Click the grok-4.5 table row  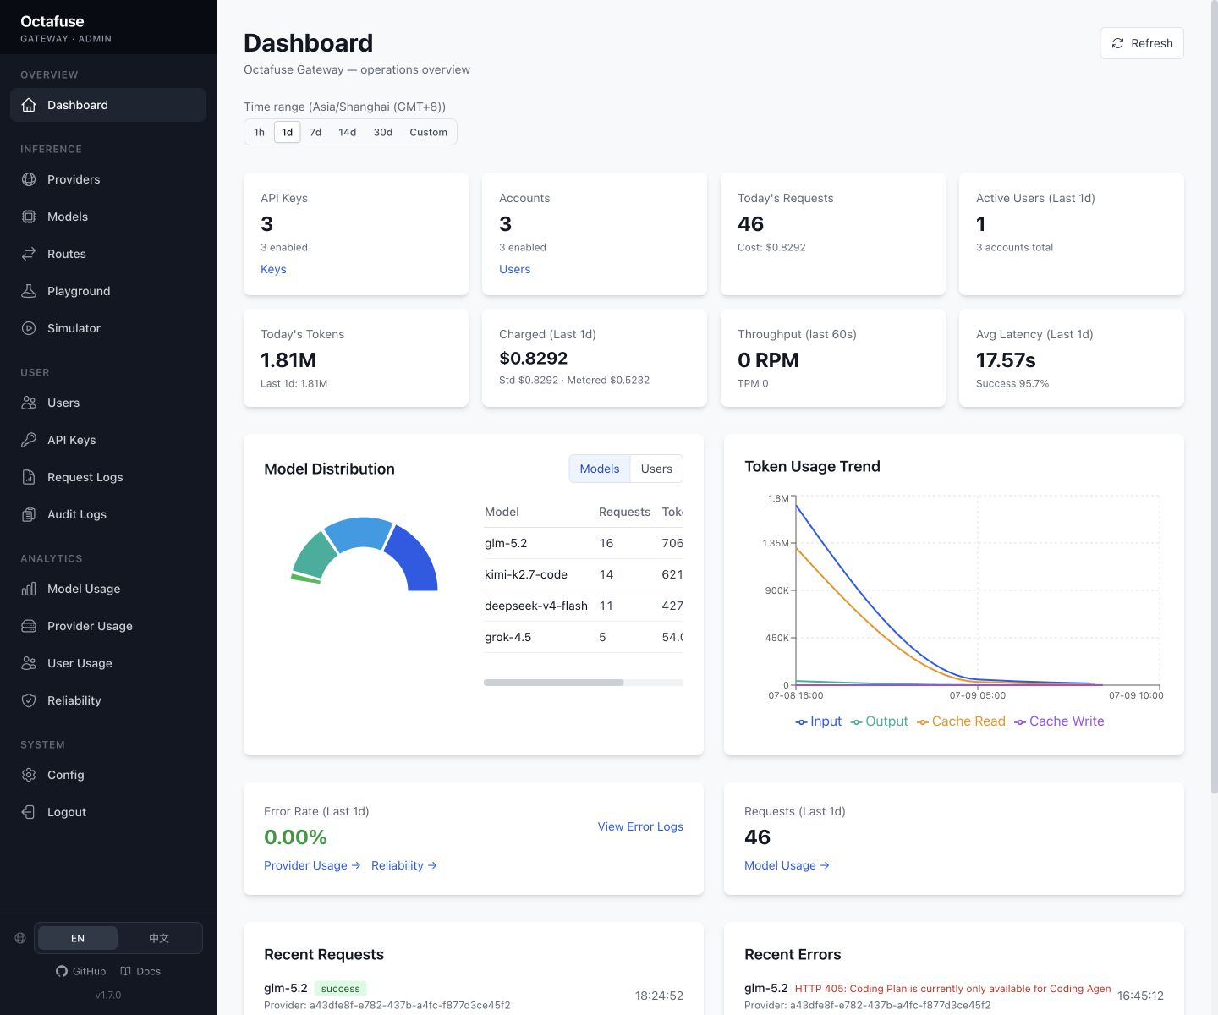tap(584, 637)
